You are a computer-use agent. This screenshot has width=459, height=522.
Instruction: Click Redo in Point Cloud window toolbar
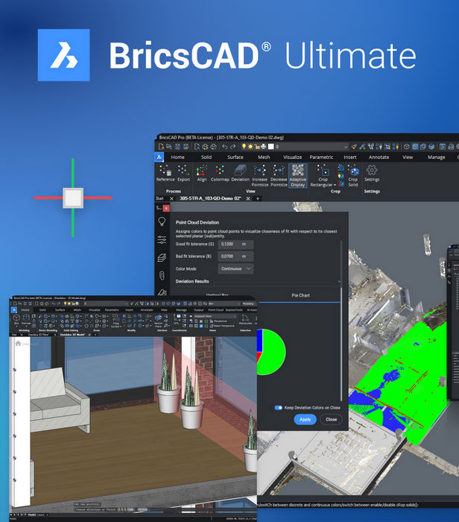click(232, 146)
